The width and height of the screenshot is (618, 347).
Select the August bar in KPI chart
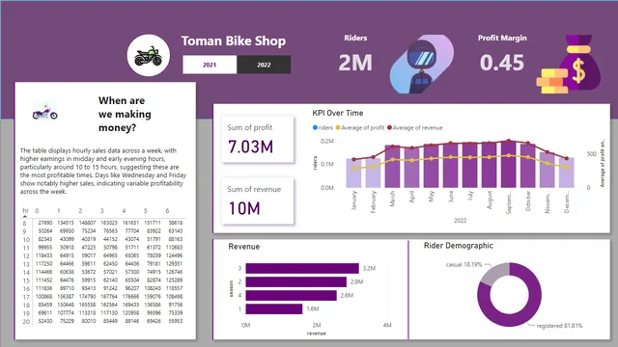490,165
